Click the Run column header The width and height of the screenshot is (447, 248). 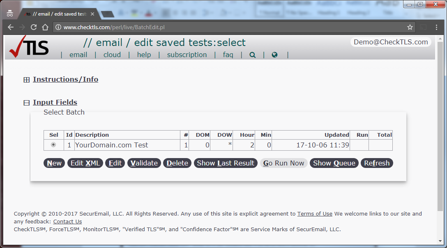[359, 135]
